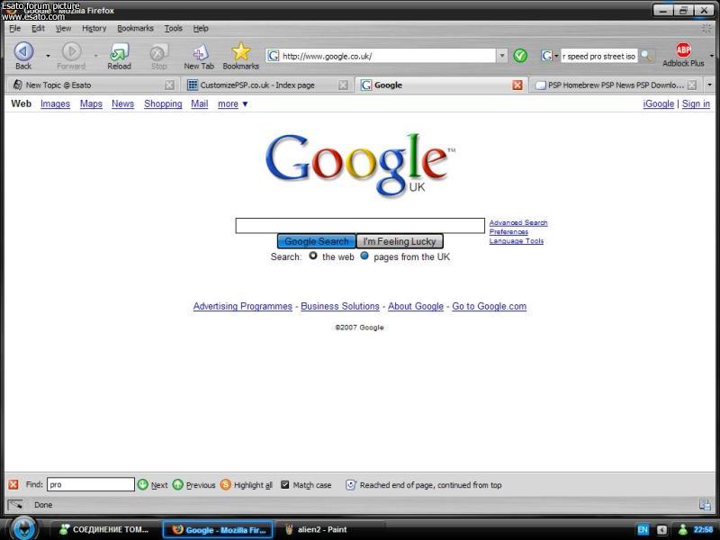Open the File menu
This screenshot has width=720, height=540.
[x=14, y=29]
